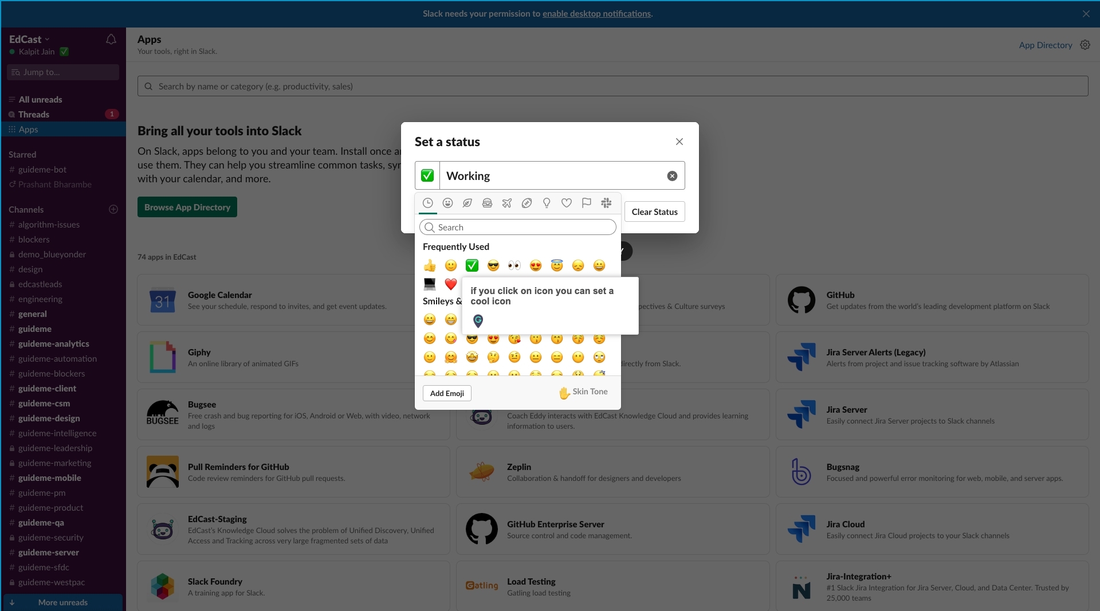The height and width of the screenshot is (611, 1100).
Task: Open Jira Server Alerts (Legacy) card
Action: (932, 357)
